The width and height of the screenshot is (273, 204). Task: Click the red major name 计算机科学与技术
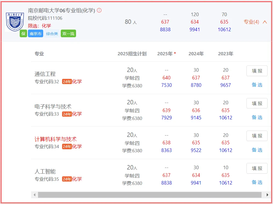[56, 139]
